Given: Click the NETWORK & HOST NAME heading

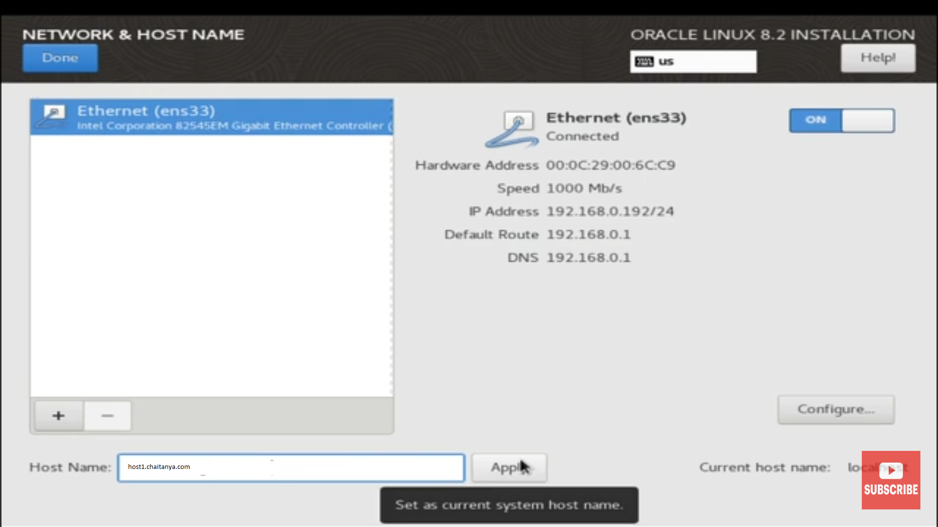Looking at the screenshot, I should click(x=133, y=34).
